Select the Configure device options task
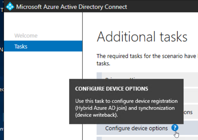 (136, 128)
